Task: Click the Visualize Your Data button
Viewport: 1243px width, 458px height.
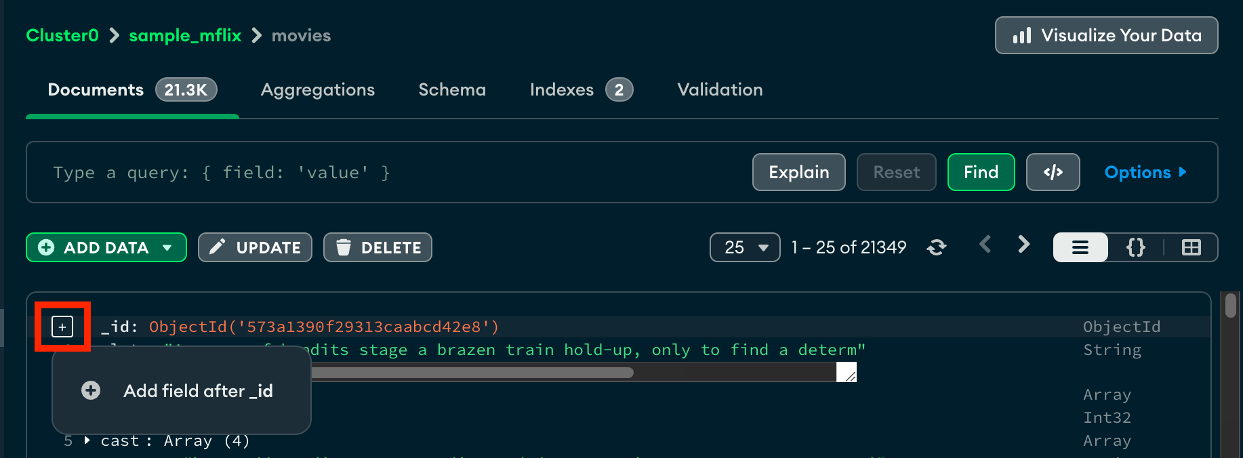Action: [x=1106, y=35]
